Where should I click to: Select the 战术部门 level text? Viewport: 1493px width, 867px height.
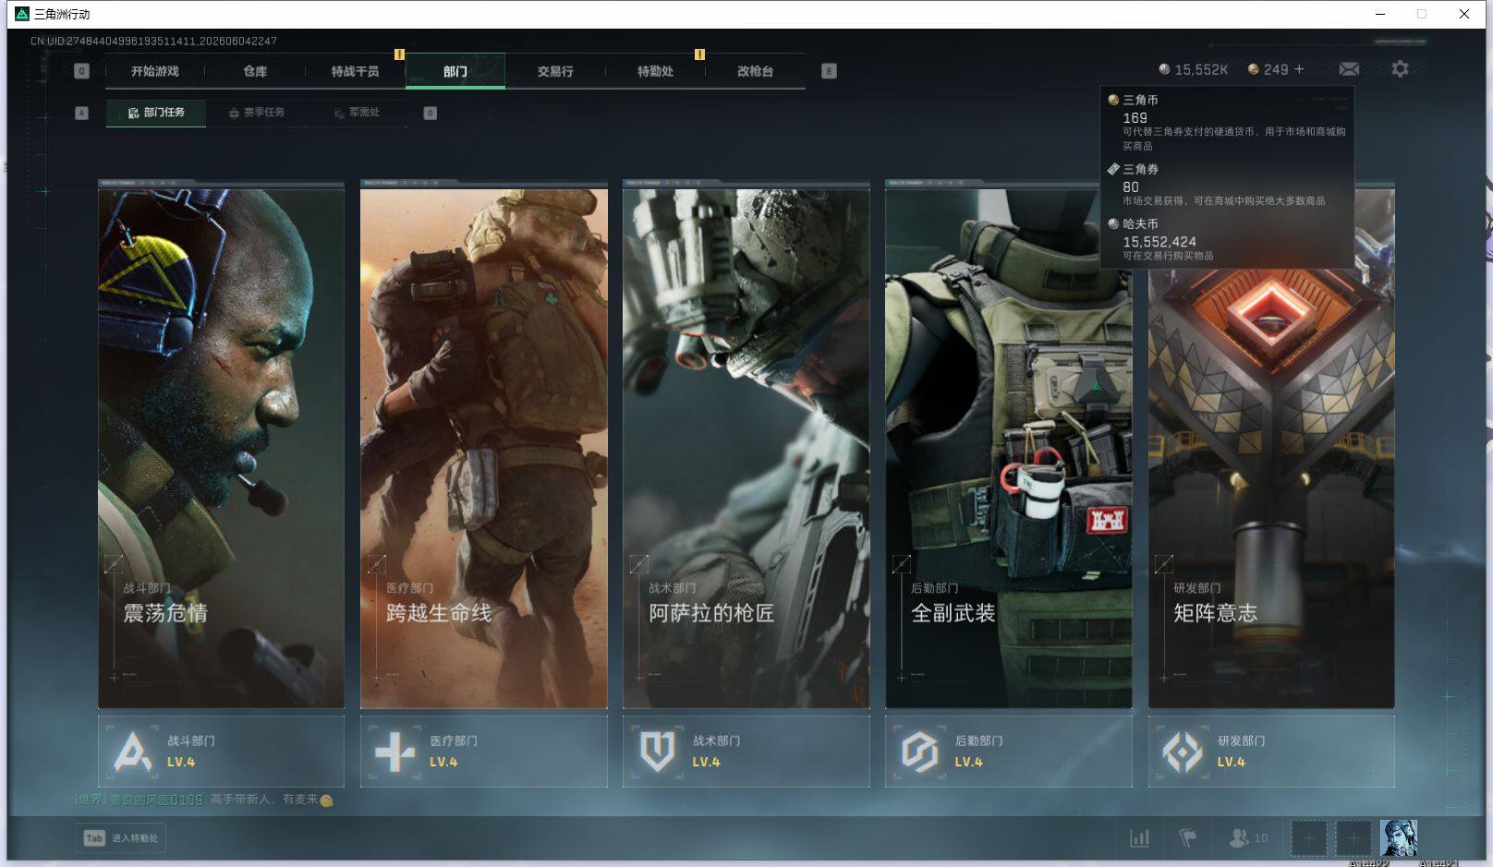[706, 763]
